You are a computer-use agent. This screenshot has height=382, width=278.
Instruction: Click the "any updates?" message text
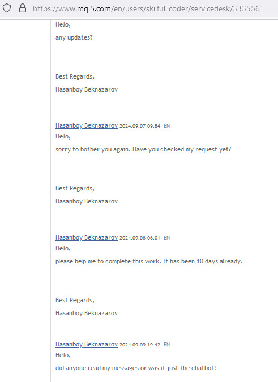74,37
